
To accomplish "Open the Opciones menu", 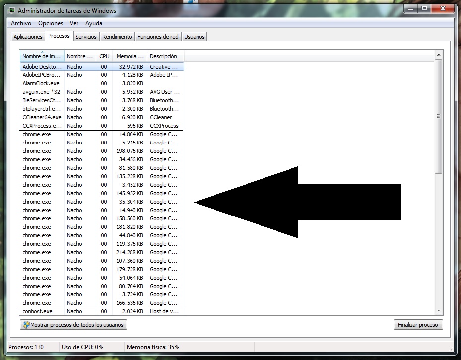I will [51, 23].
